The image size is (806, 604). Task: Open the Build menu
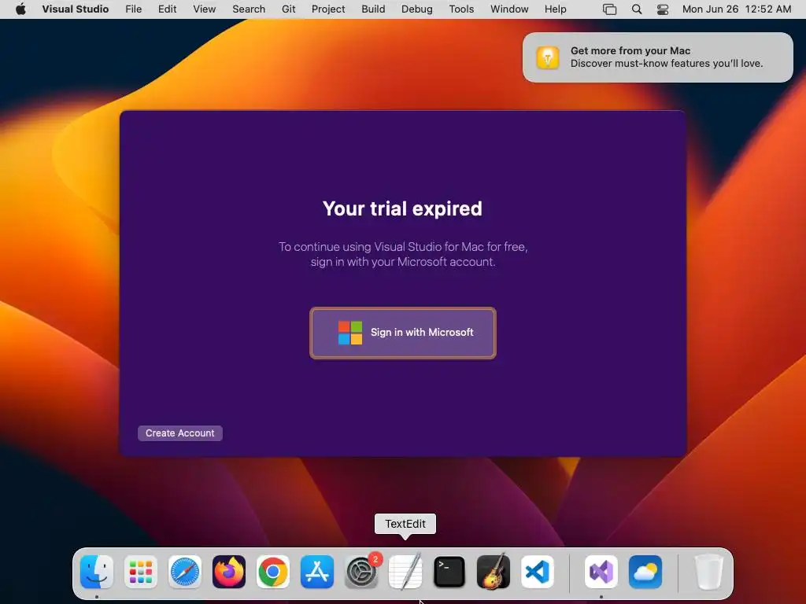pos(373,9)
